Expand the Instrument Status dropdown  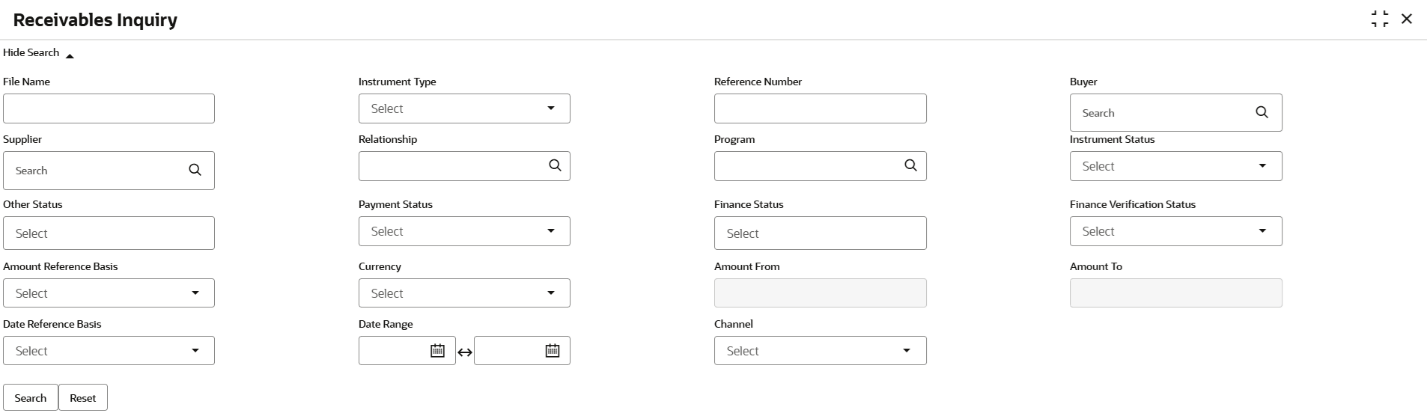1175,166
